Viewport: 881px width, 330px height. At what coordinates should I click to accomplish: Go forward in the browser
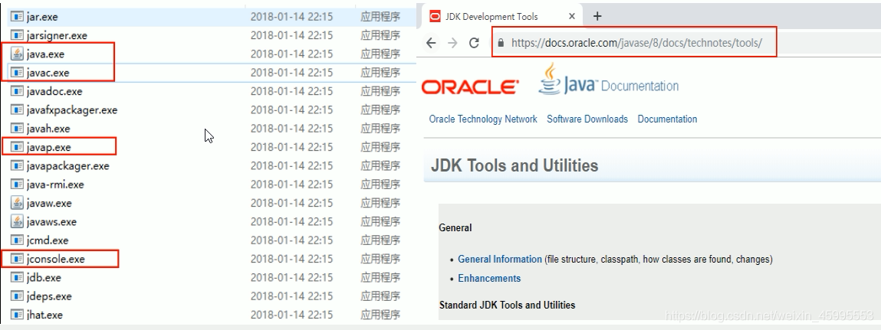coord(452,43)
